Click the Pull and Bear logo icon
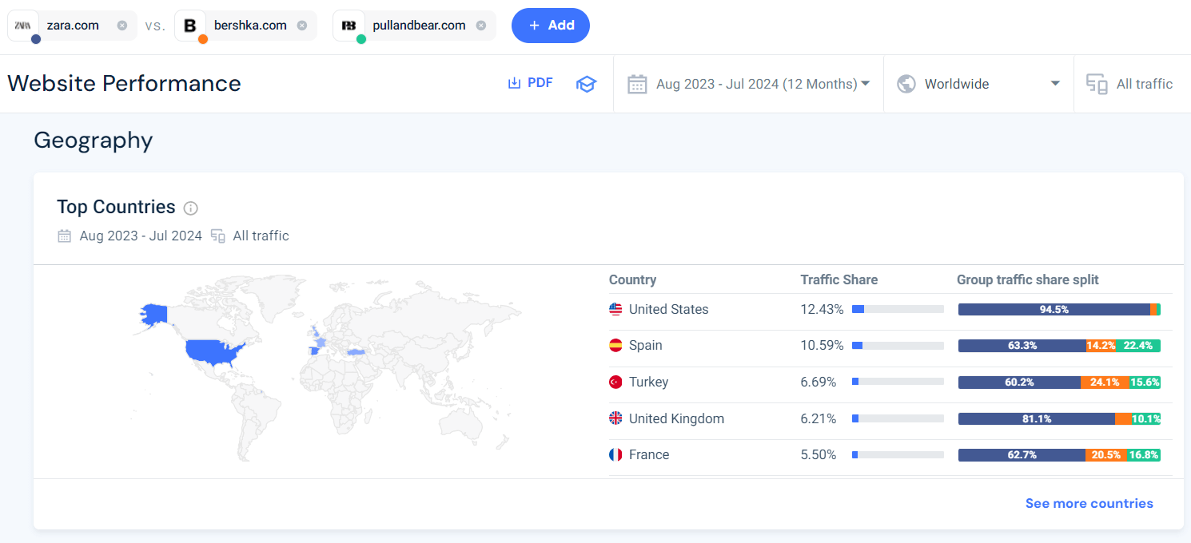This screenshot has height=543, width=1191. pyautogui.click(x=349, y=26)
